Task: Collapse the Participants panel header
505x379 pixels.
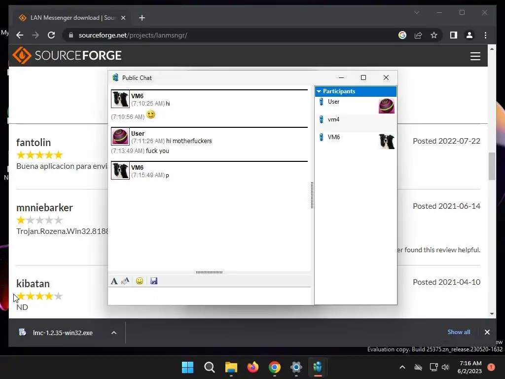Action: [356, 91]
